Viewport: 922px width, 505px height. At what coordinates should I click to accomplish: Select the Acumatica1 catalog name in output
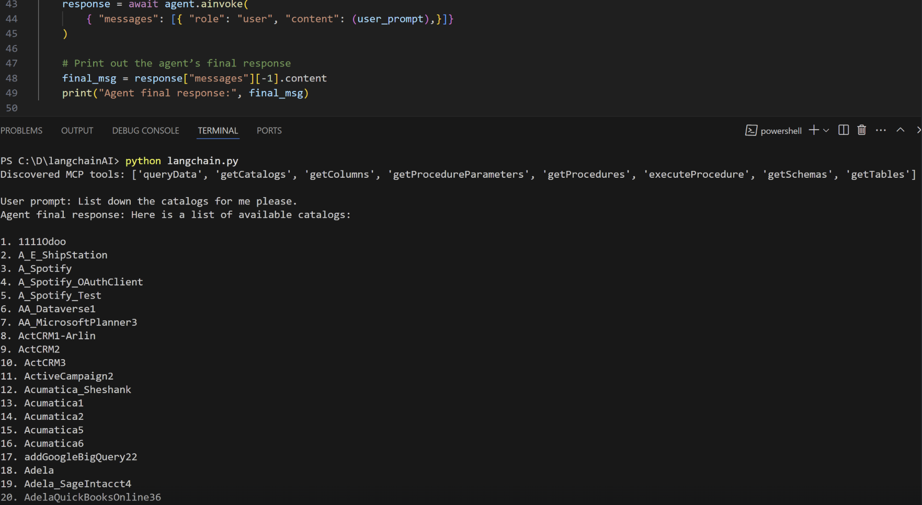coord(54,403)
